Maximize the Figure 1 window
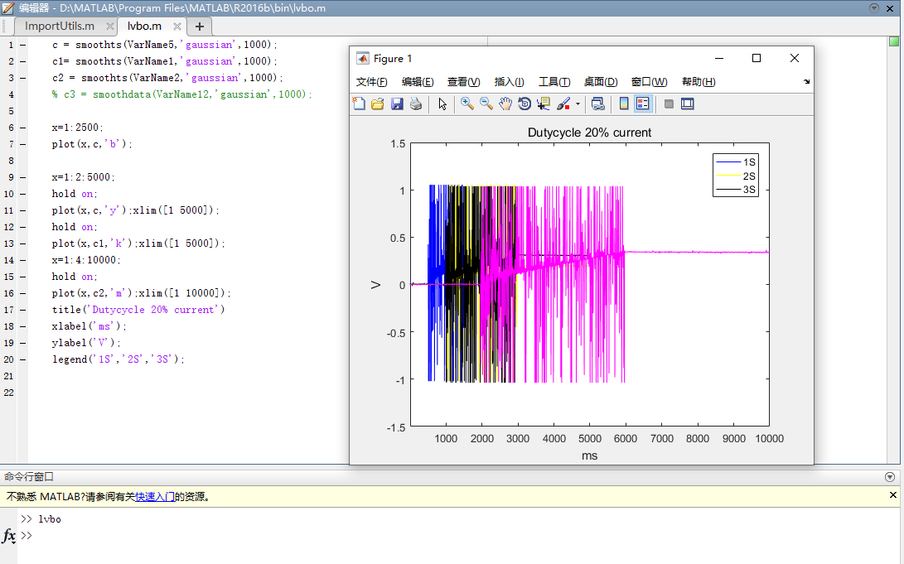The width and height of the screenshot is (904, 564). click(757, 58)
